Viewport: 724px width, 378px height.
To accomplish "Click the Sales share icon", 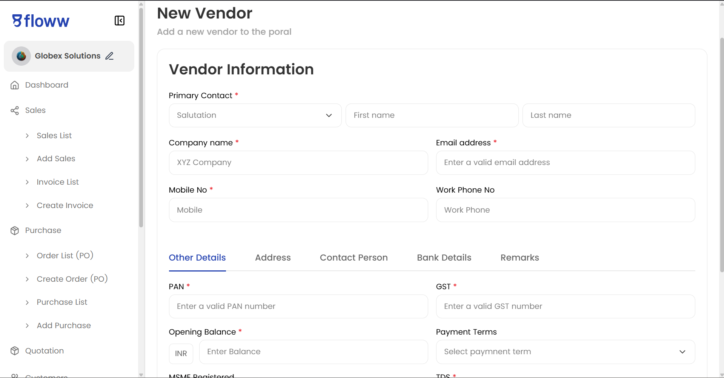I will point(15,111).
